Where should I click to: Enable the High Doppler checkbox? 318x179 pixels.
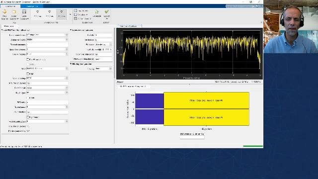pos(28,117)
